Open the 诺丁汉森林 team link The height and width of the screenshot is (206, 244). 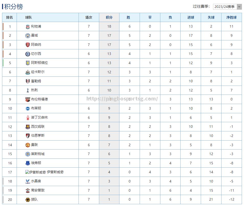(x=39, y=118)
